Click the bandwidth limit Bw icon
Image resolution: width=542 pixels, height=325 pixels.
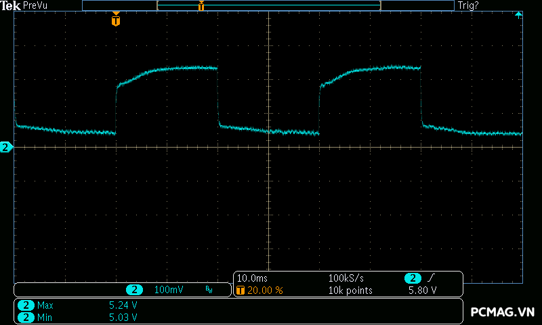pos(209,290)
